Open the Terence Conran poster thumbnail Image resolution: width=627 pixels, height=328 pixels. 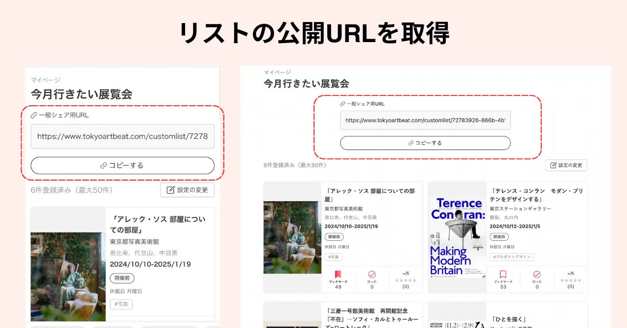458,237
